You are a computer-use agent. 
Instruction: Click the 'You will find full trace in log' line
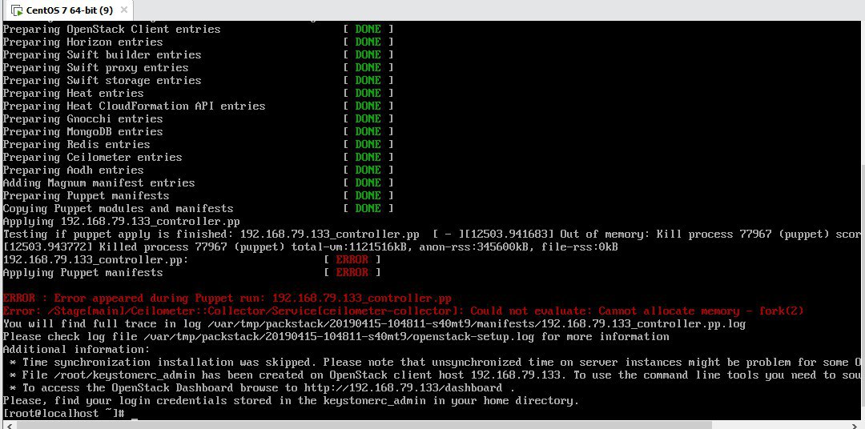click(374, 323)
